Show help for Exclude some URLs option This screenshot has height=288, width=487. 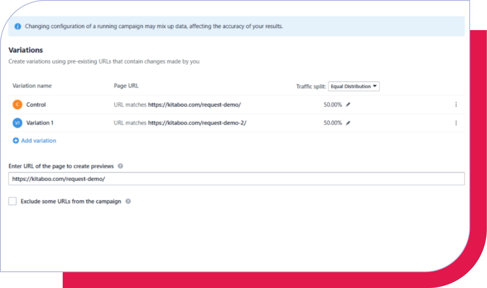pyautogui.click(x=128, y=201)
